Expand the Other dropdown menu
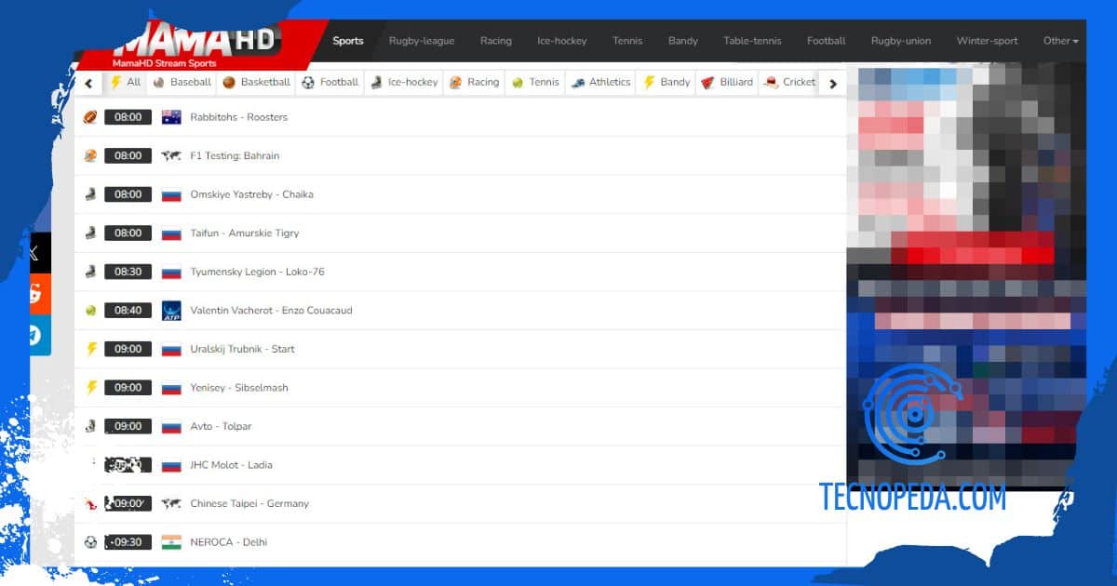1117x586 pixels. [x=1061, y=41]
